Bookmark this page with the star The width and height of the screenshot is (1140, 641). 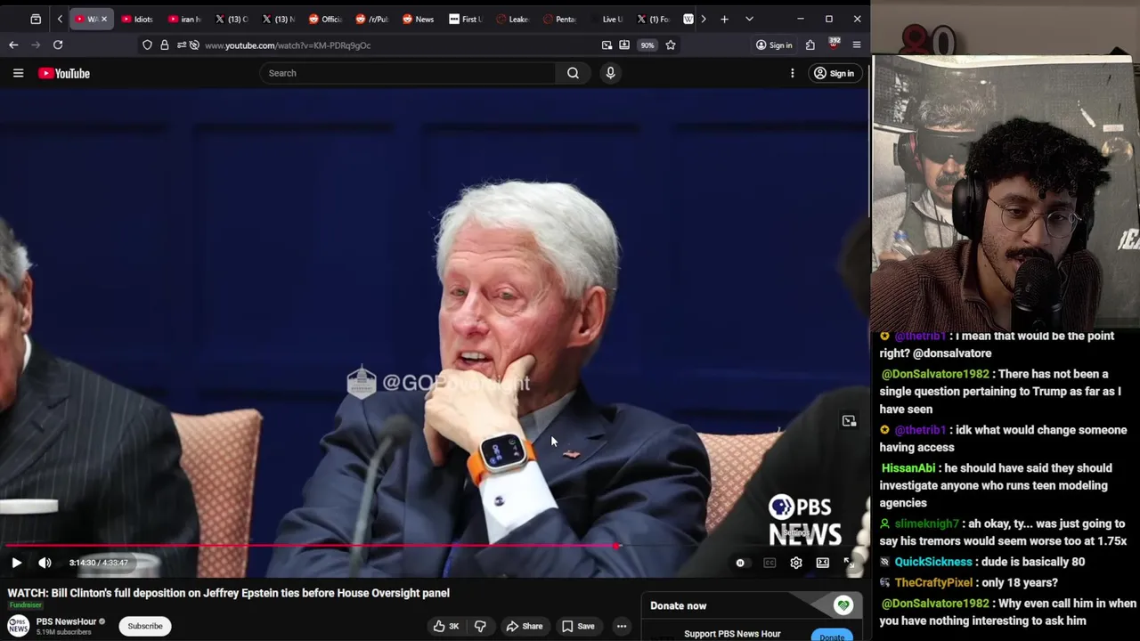[671, 45]
